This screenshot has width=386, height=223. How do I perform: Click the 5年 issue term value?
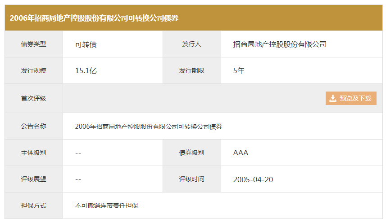[x=239, y=71]
